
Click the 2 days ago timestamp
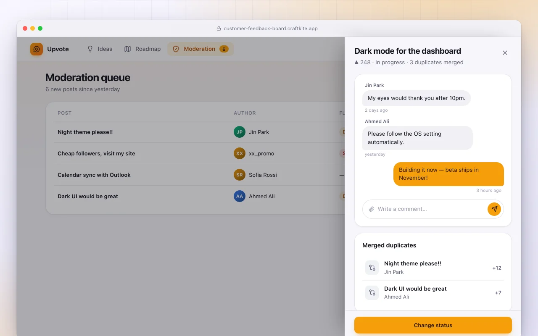tap(376, 110)
